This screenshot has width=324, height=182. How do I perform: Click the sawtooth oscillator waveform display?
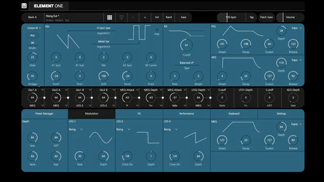tap(68, 41)
